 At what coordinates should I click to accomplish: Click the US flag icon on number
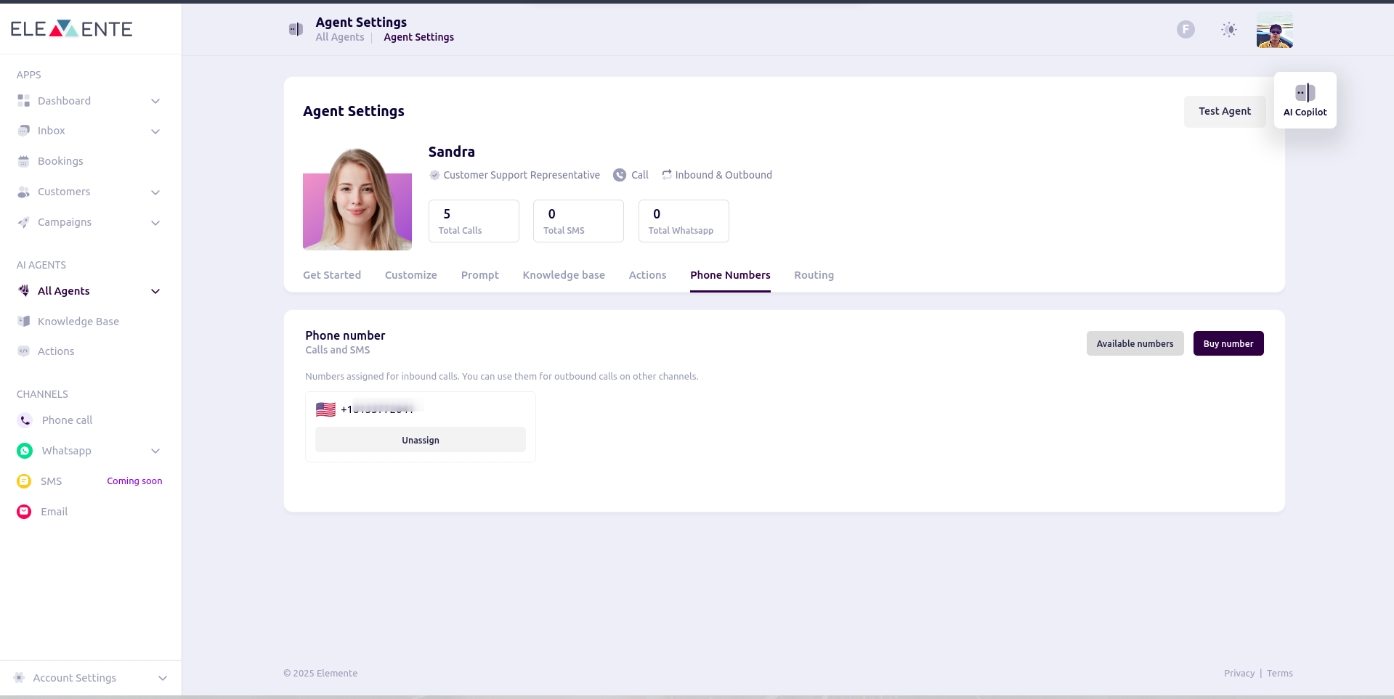(325, 409)
